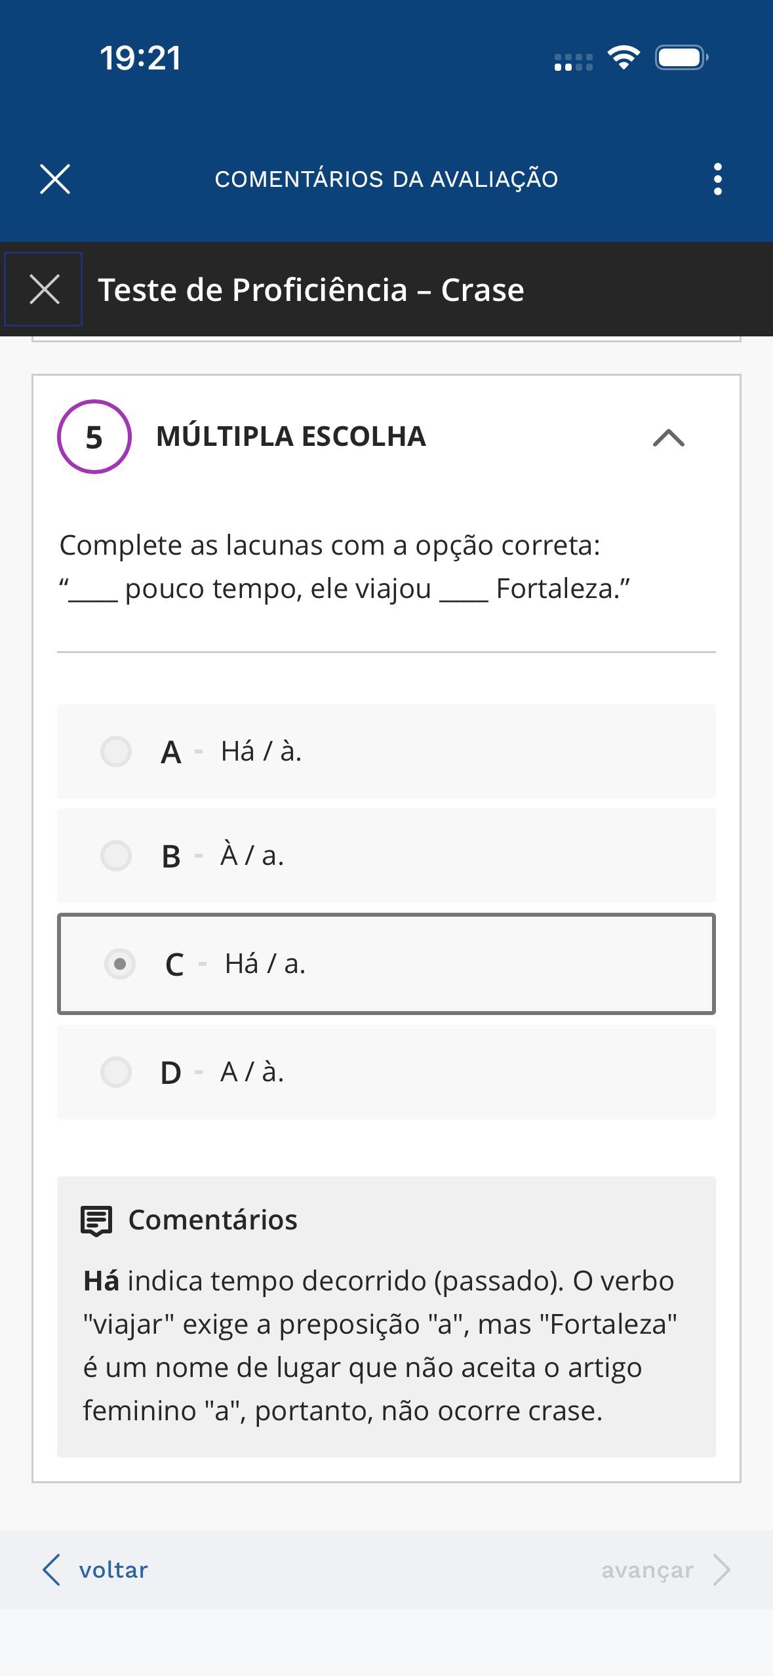The height and width of the screenshot is (1676, 773).
Task: Tap the left chevron beside voltar
Action: pyautogui.click(x=52, y=1570)
